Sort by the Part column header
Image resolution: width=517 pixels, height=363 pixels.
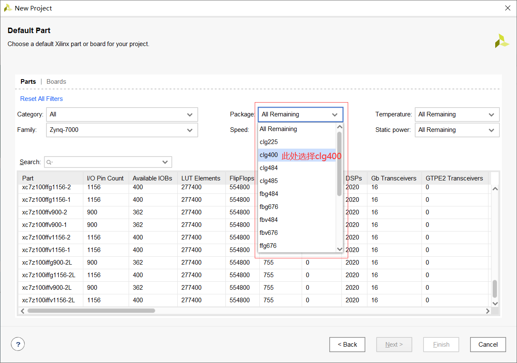50,178
